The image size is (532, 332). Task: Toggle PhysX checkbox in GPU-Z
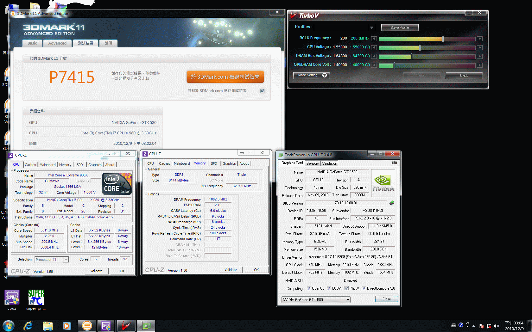click(x=346, y=288)
